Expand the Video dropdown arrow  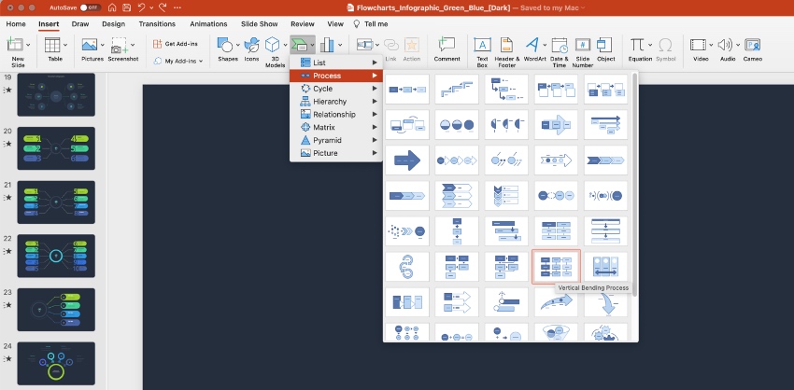click(711, 45)
